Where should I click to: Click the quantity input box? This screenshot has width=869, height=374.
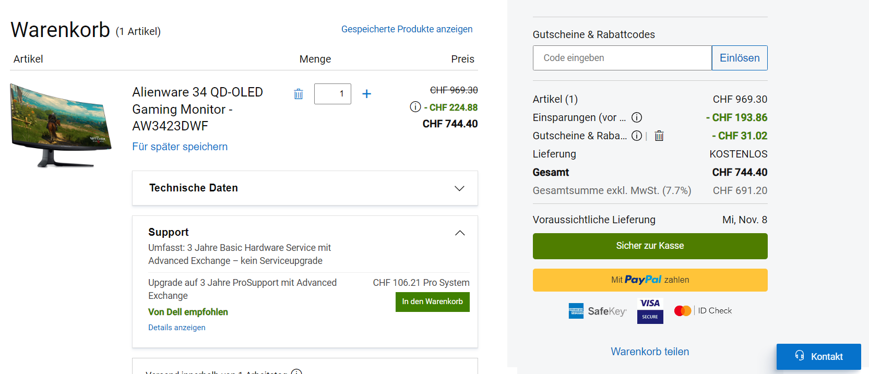[x=332, y=94]
